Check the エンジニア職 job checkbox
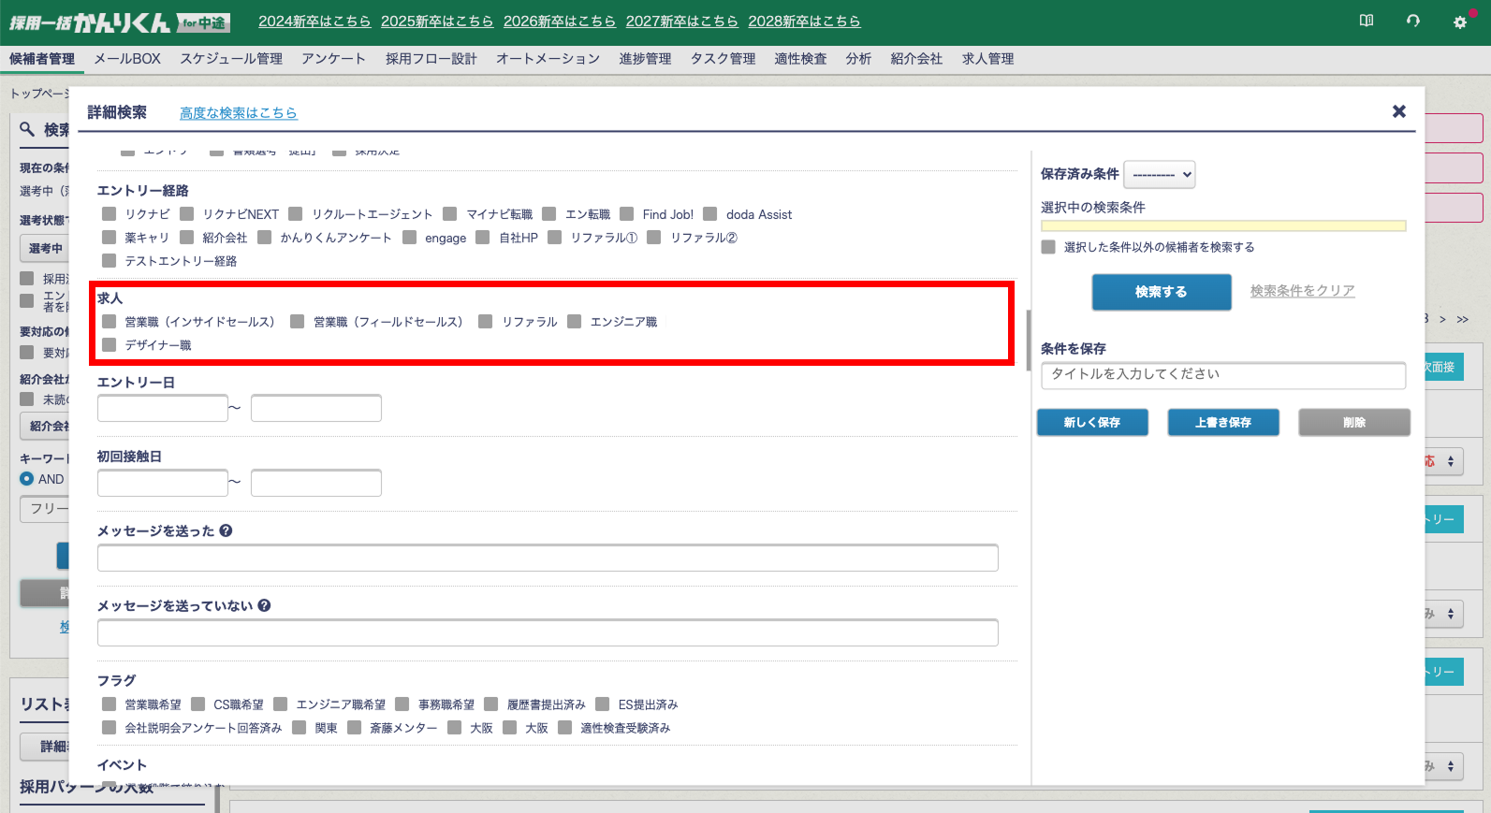This screenshot has width=1491, height=813. (575, 322)
